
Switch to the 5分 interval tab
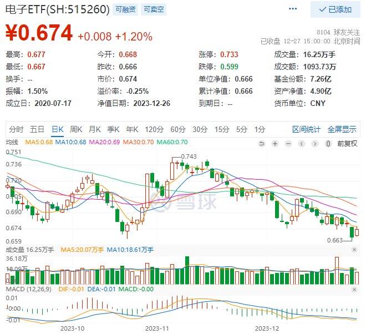tap(242, 129)
